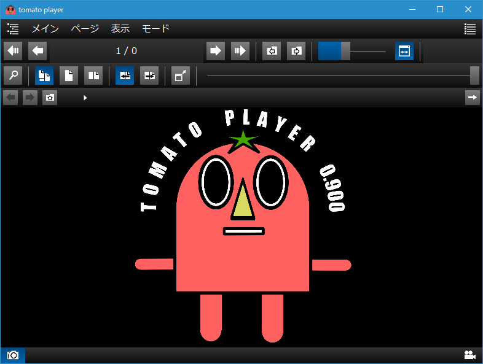Jump to the last page with right-bar arrow
The width and height of the screenshot is (483, 364).
click(x=239, y=50)
